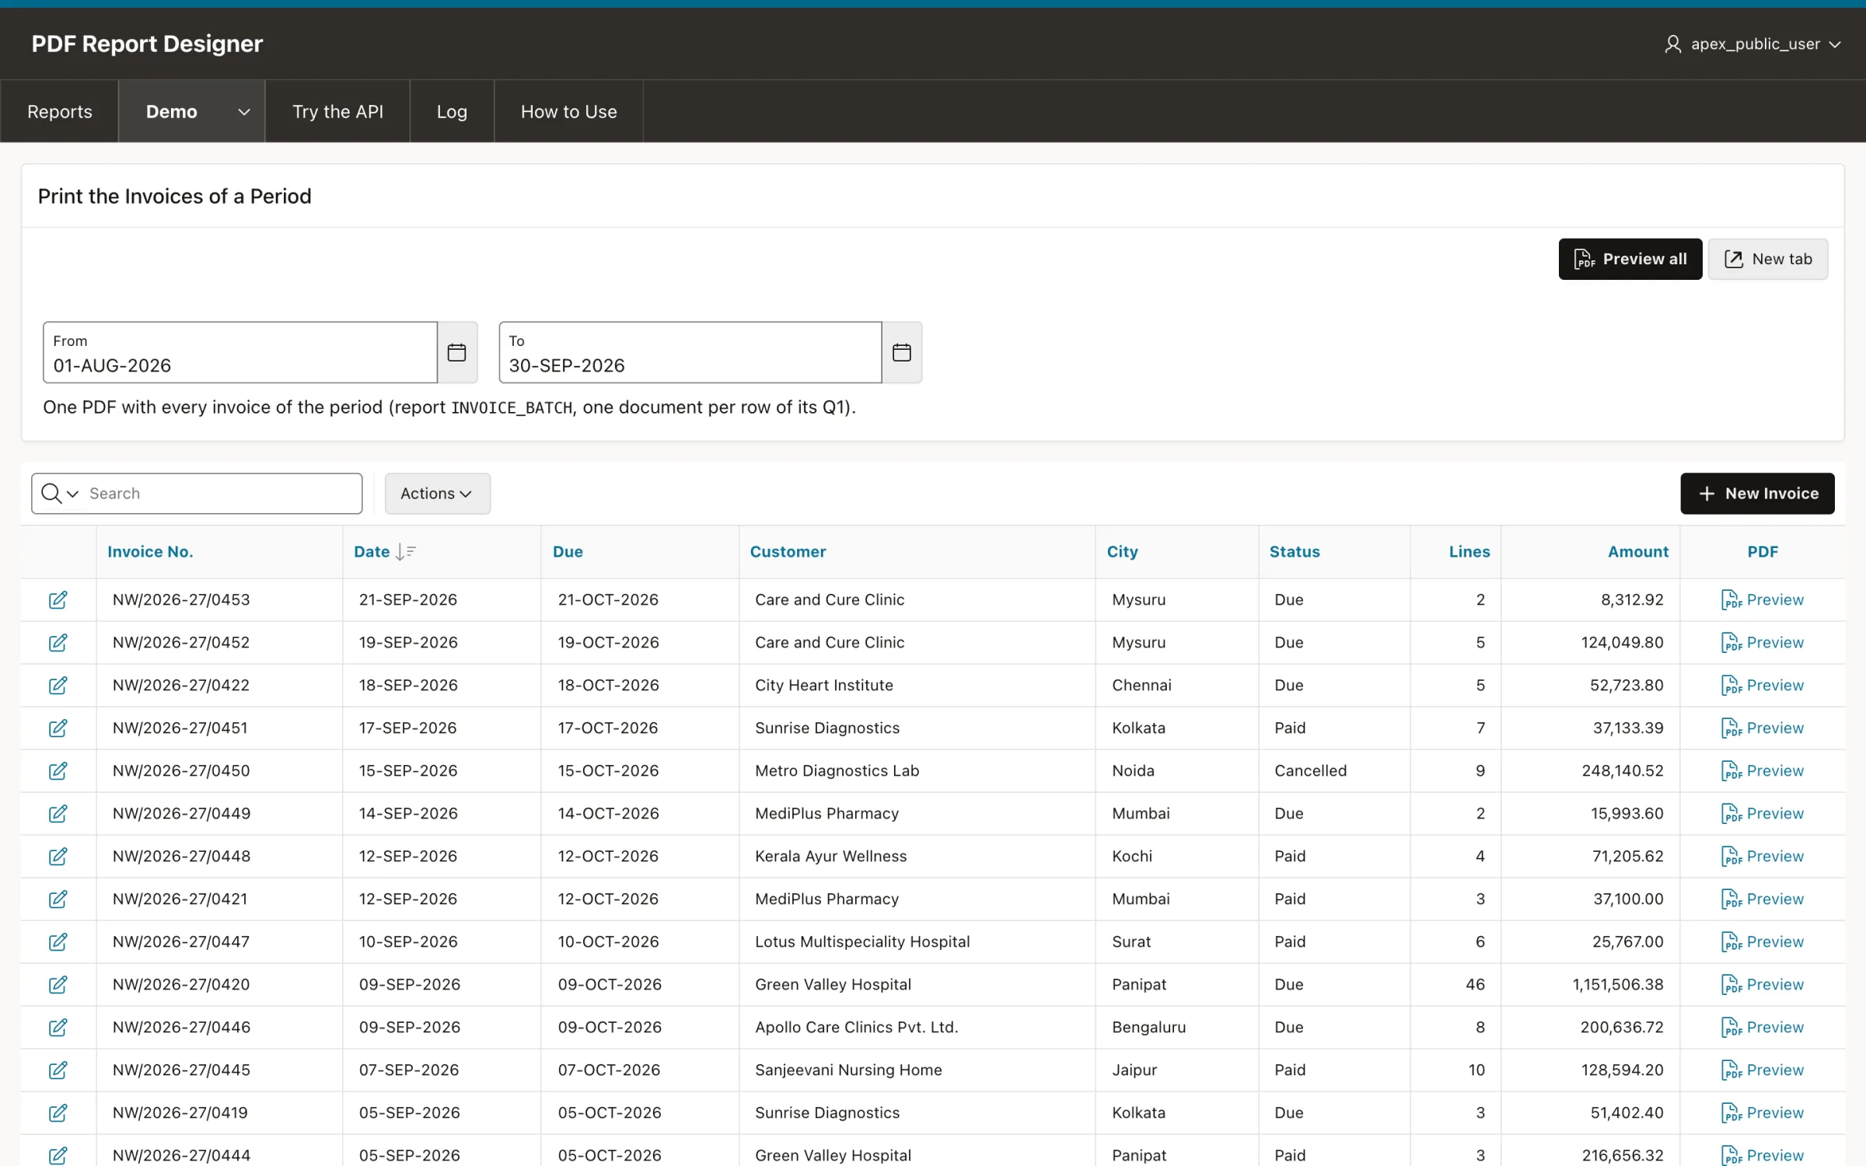Image resolution: width=1866 pixels, height=1166 pixels.
Task: Edit invoice NW/2026-27/0446 via pencil icon
Action: [x=58, y=1027]
